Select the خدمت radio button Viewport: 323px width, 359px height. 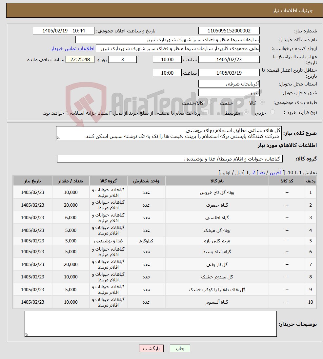[x=238, y=102]
